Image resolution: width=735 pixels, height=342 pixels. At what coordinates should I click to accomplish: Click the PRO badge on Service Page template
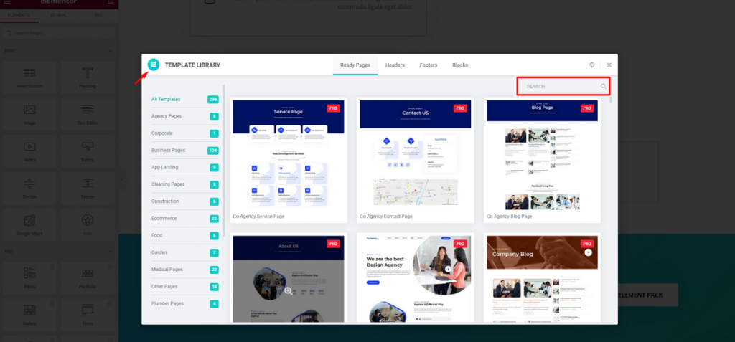[333, 108]
